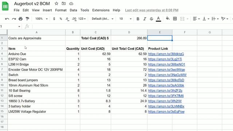Open the Arduino Due product link
Image resolution: width=233 pixels, height=131 pixels.
[166, 54]
